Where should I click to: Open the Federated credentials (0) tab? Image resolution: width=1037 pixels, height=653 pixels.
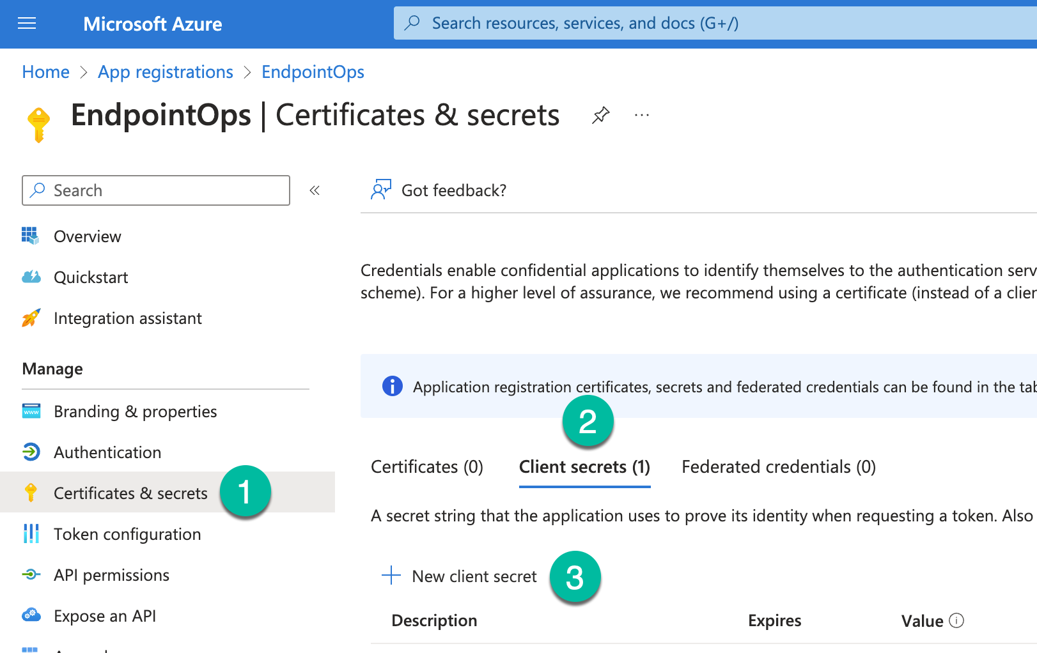778,467
